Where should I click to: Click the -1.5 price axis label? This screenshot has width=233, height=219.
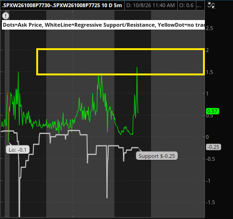210,202
